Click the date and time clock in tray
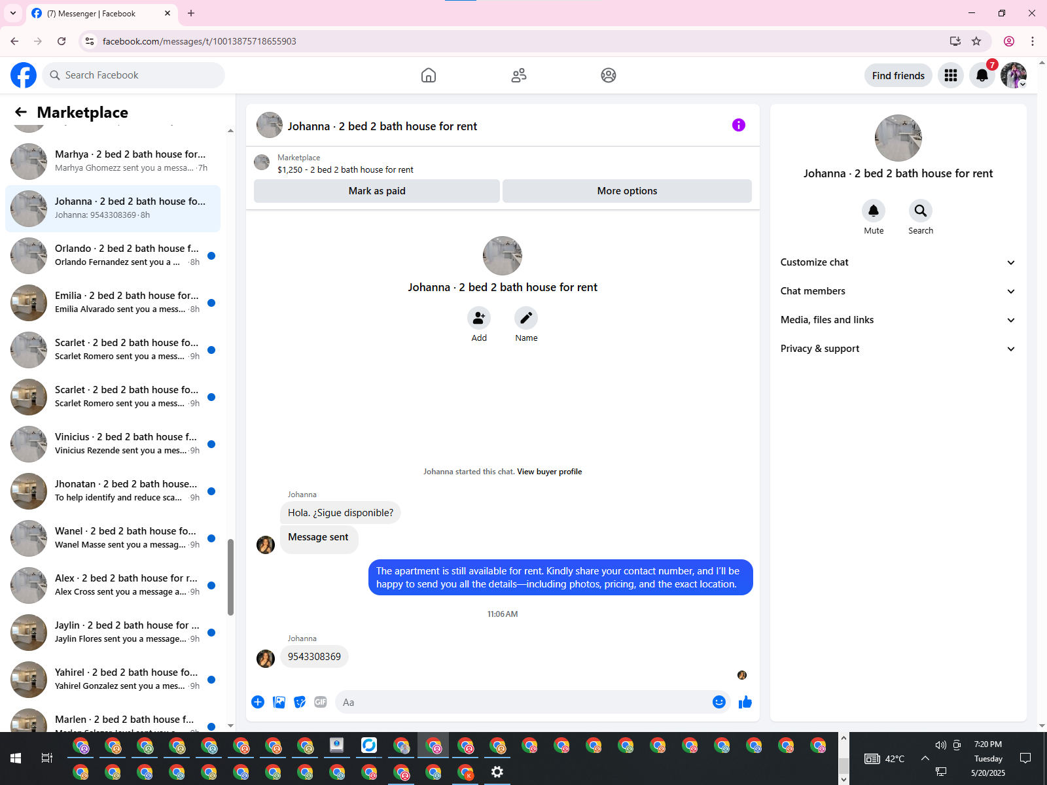 [x=988, y=758]
